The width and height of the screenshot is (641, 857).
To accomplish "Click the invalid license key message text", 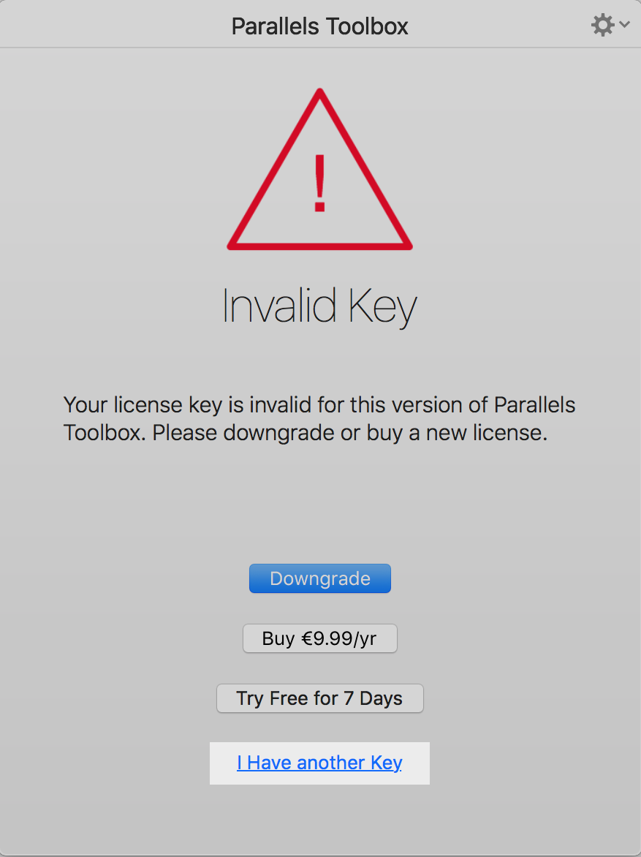I will [x=319, y=418].
